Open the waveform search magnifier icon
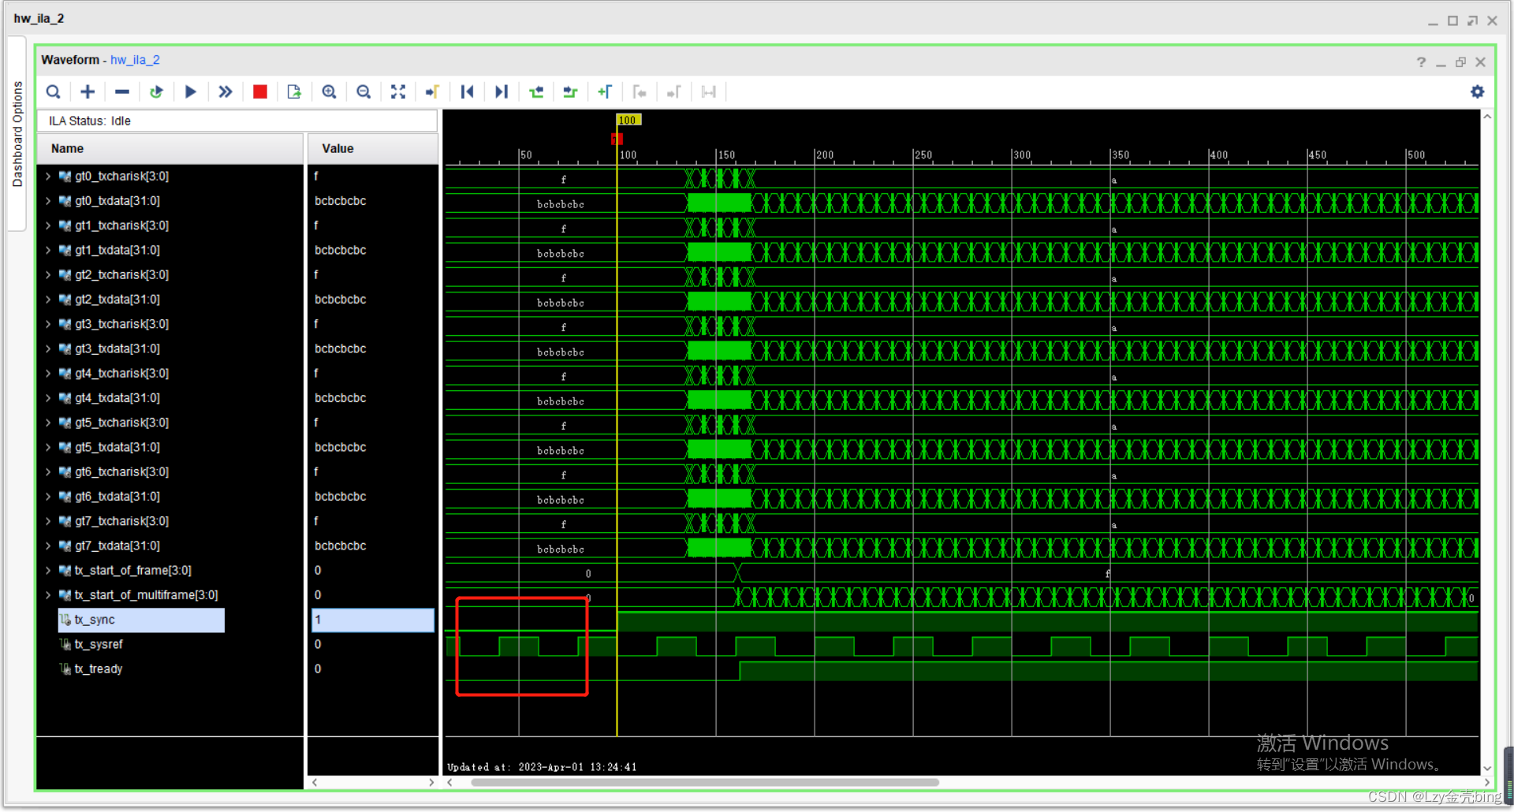The height and width of the screenshot is (812, 1514). point(54,91)
